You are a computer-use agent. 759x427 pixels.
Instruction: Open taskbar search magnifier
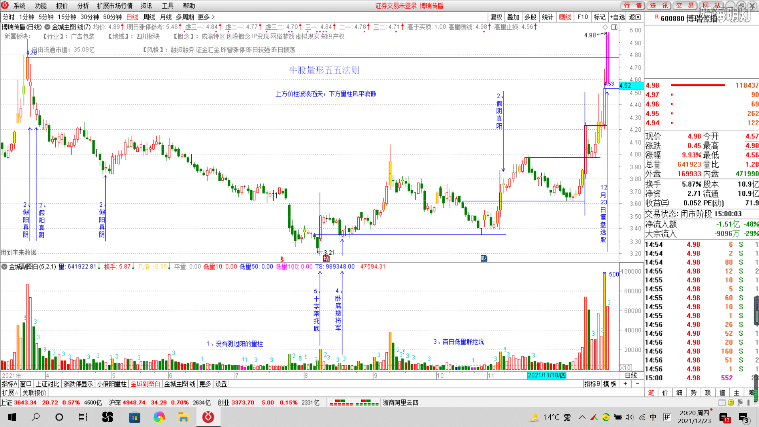36,417
